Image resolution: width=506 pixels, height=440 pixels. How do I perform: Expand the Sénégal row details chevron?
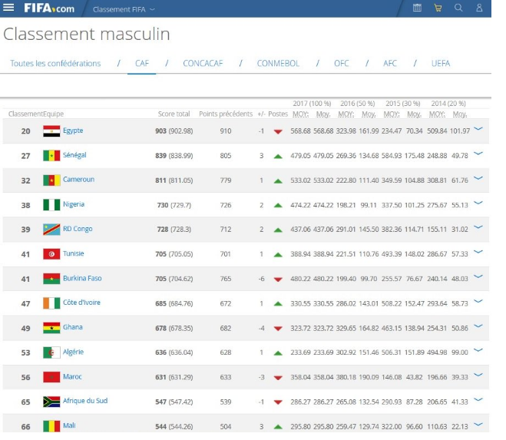click(x=478, y=154)
